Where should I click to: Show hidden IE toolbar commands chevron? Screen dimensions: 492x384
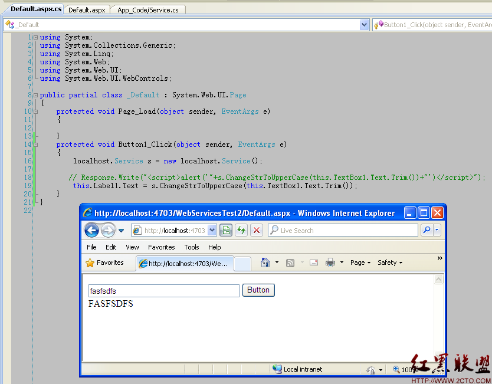[440, 258]
